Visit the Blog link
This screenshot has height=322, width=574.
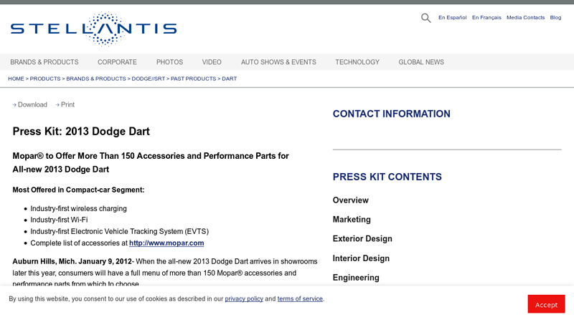point(555,17)
